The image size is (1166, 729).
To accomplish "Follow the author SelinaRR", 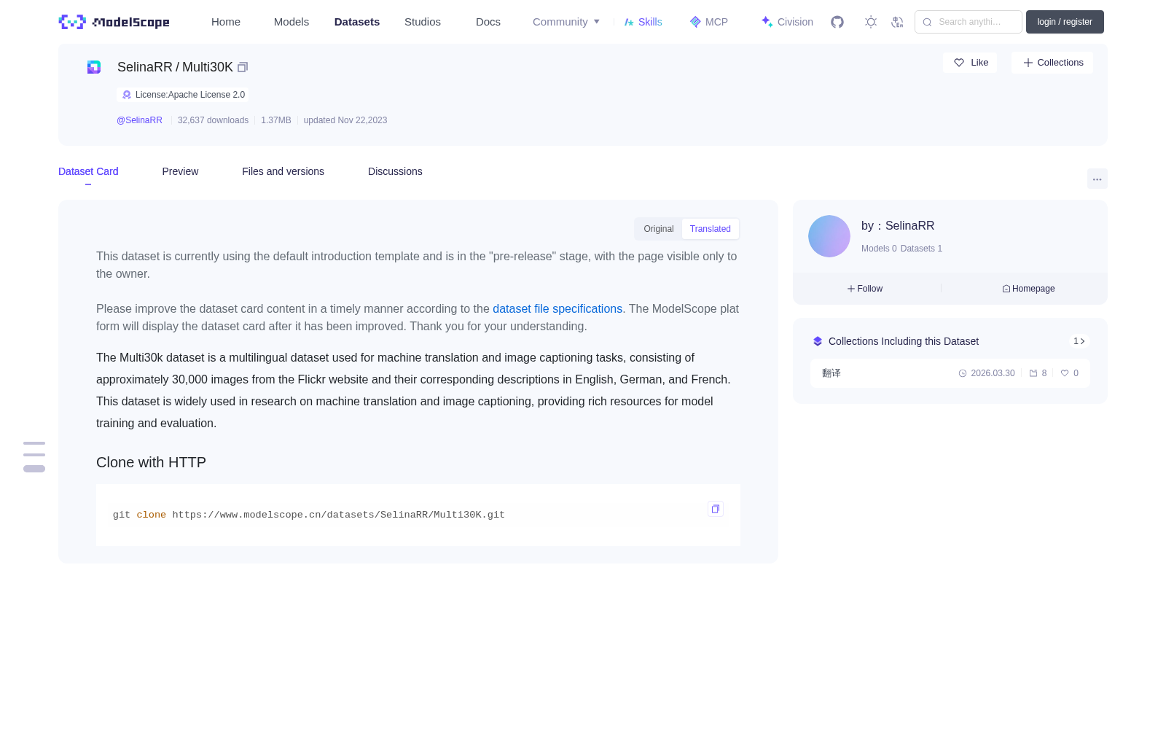I will point(865,289).
